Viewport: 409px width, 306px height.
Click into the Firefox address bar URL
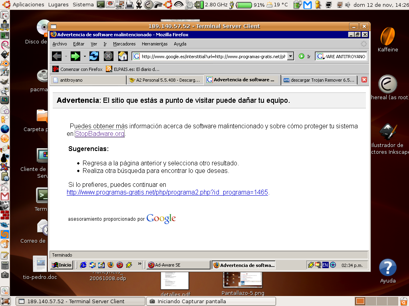pyautogui.click(x=214, y=57)
